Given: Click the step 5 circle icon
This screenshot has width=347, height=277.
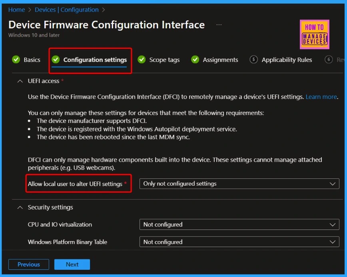Looking at the screenshot, I should (x=253, y=59).
